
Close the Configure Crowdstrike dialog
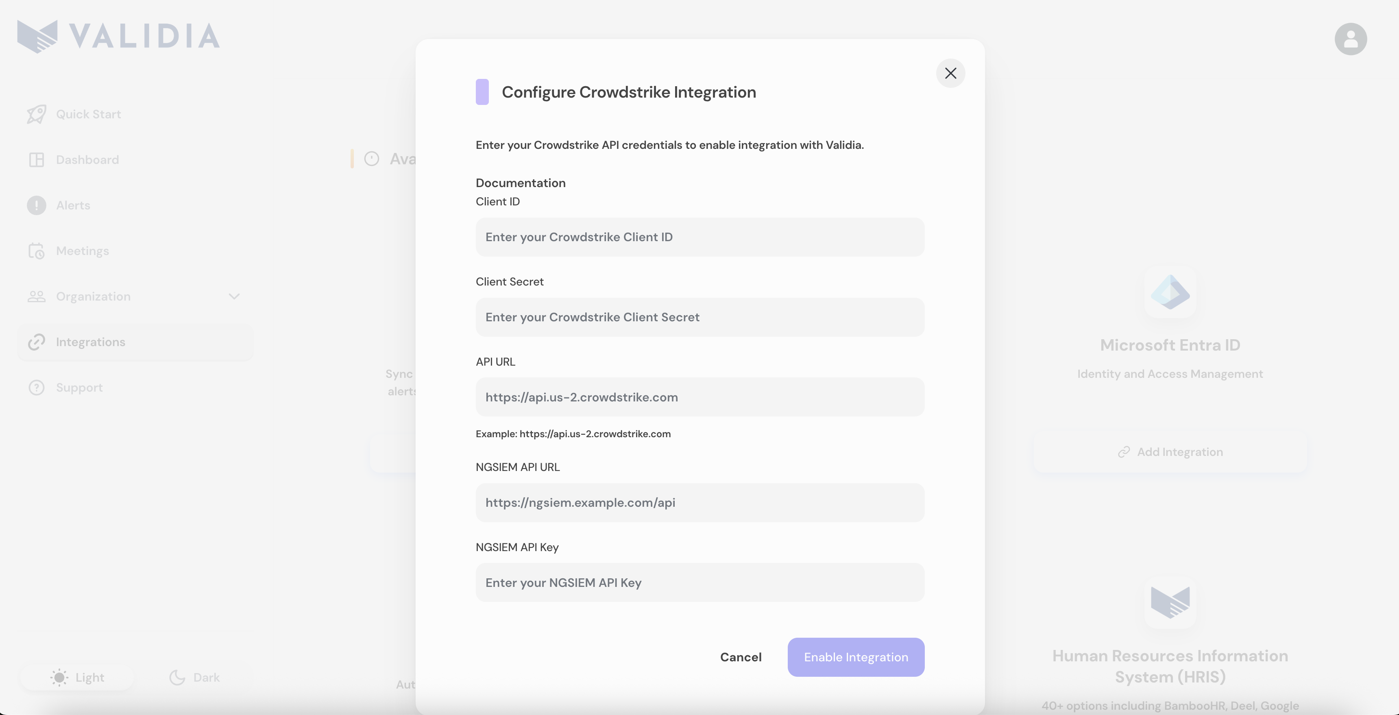click(x=950, y=73)
